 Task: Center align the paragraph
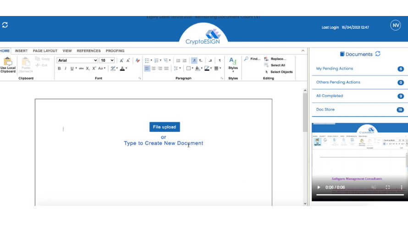[154, 69]
